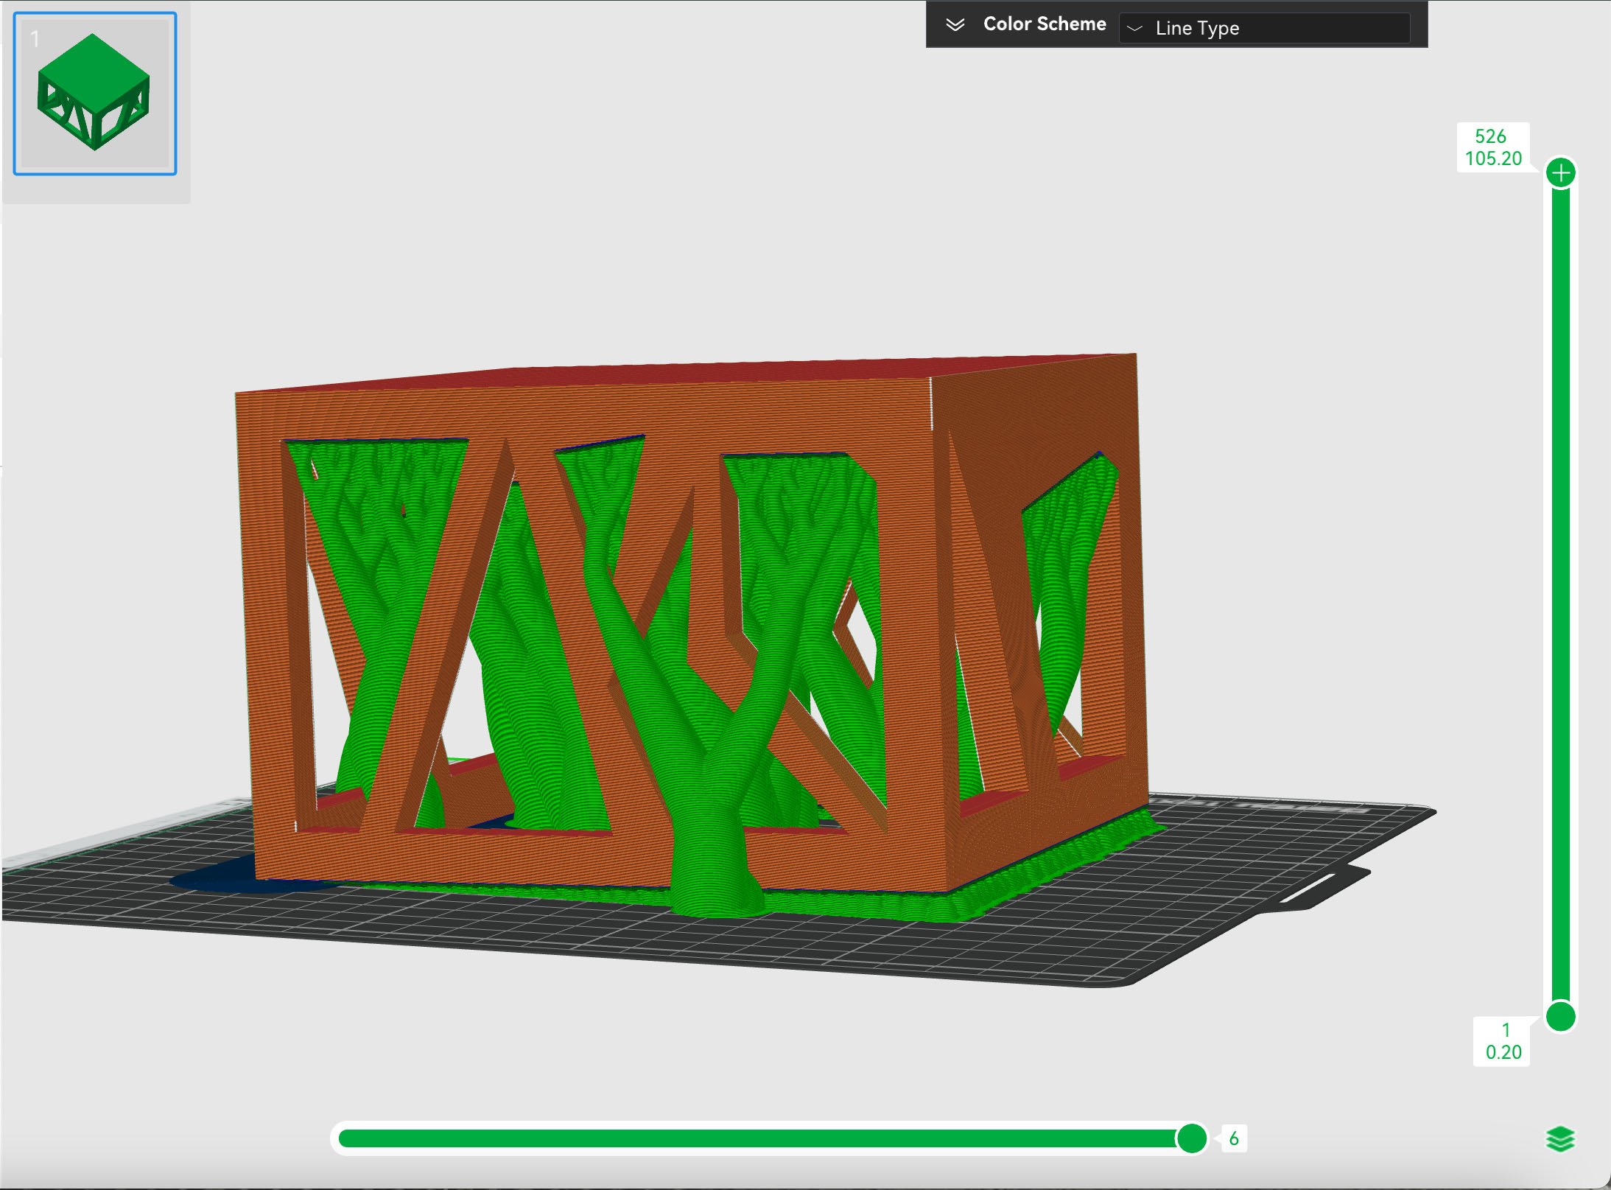Click the bottom layer label 1 / 0.20

click(x=1503, y=1041)
